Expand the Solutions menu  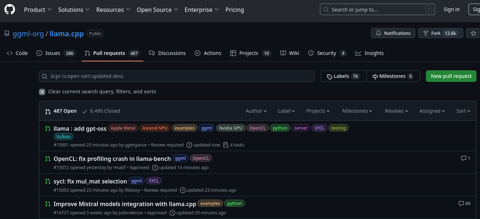pos(74,10)
